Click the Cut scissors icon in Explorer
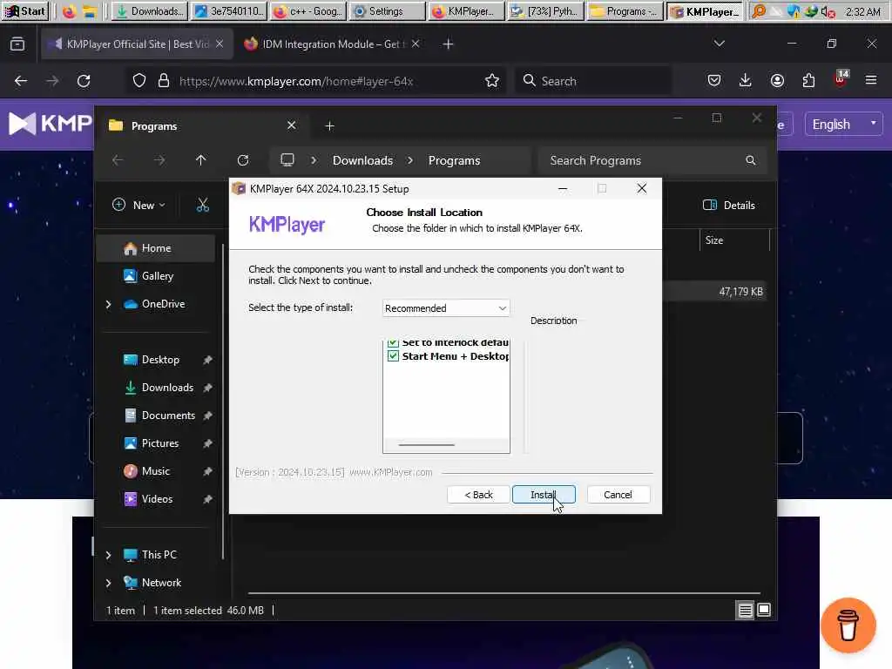Screen dimensions: 892x669 coord(202,205)
